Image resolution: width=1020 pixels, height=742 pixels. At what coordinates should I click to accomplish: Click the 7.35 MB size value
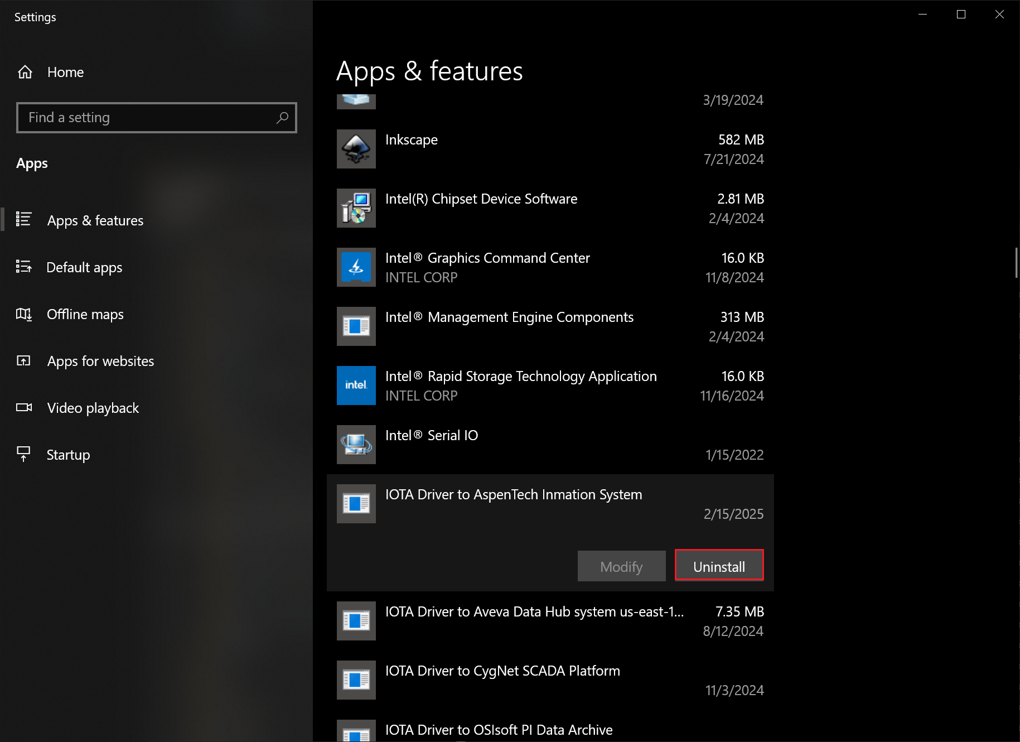739,611
